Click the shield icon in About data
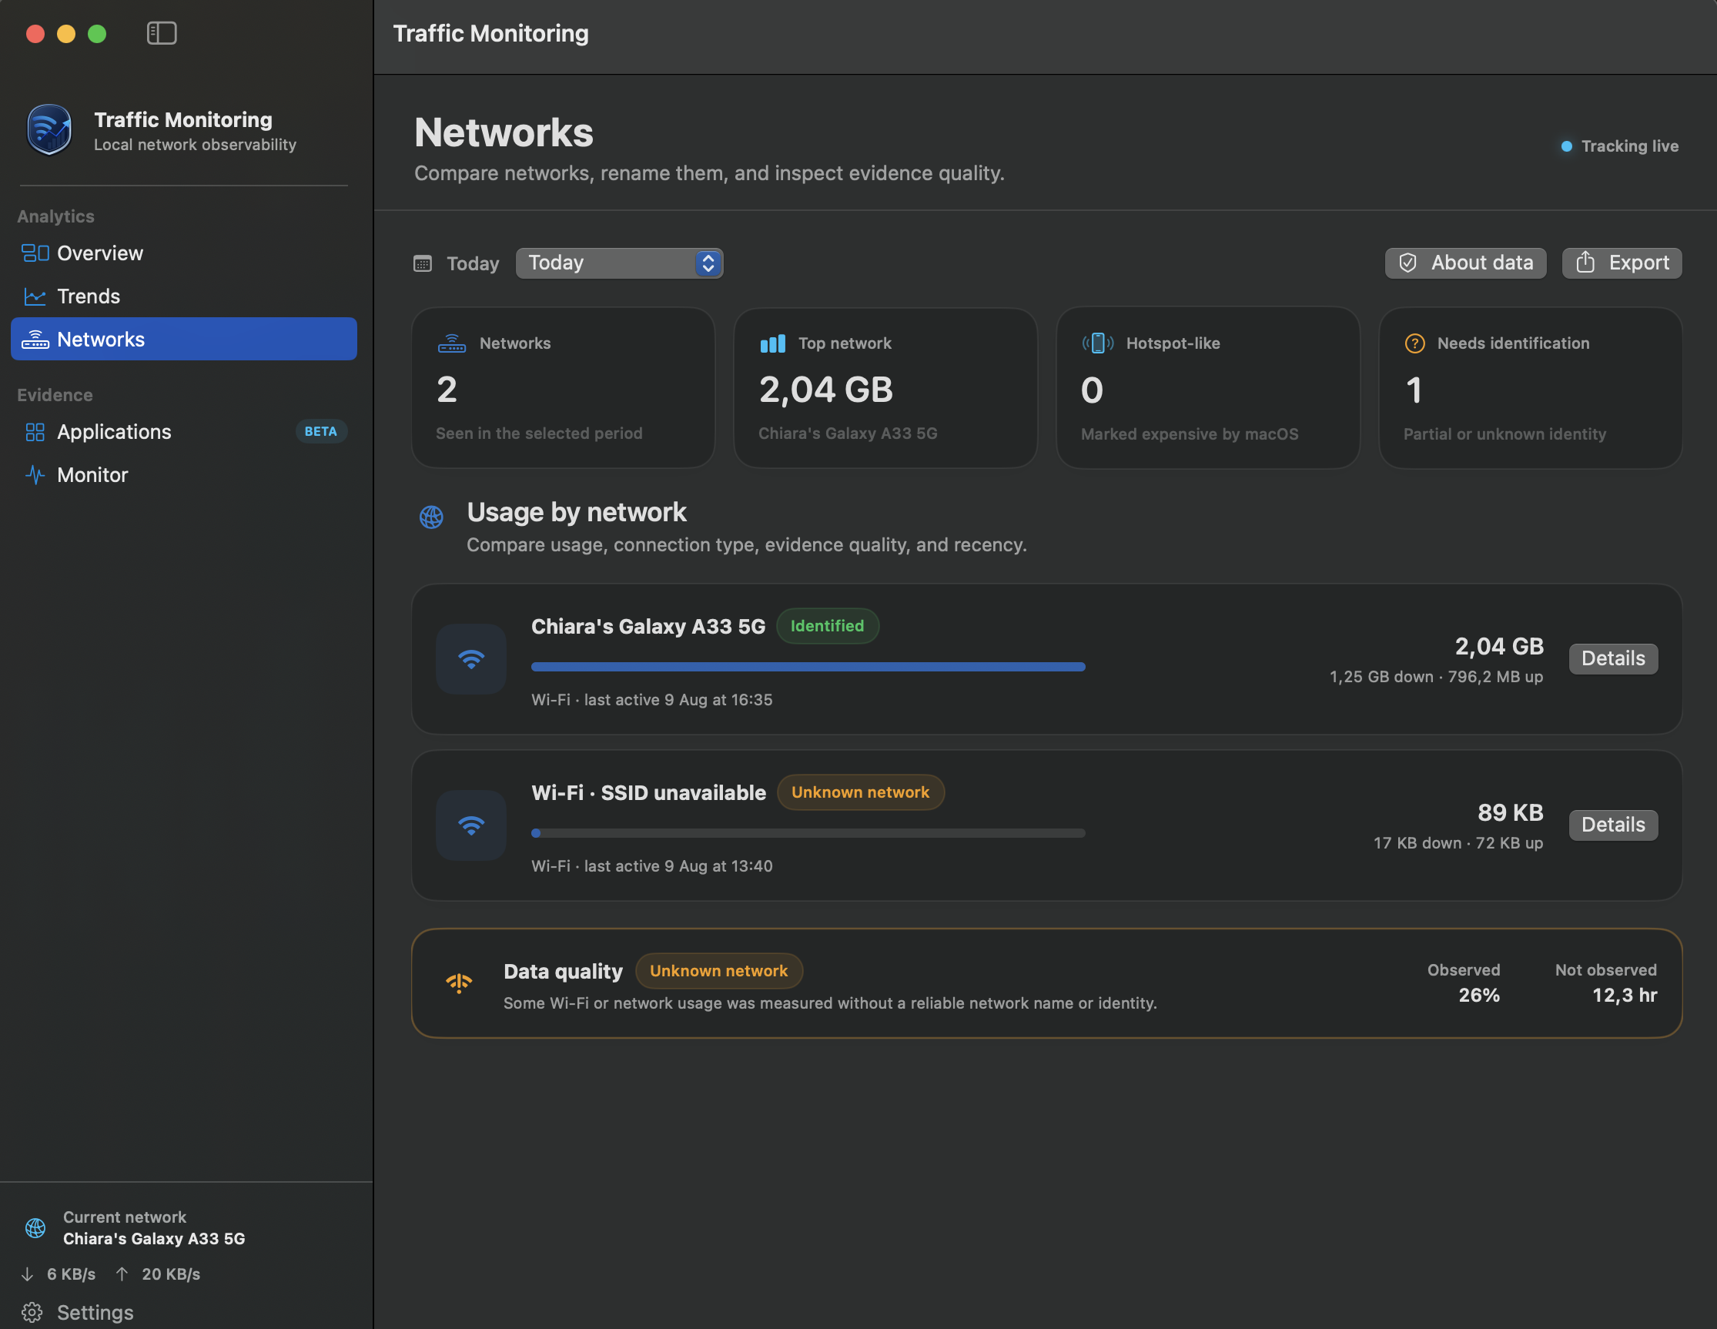1717x1329 pixels. pyautogui.click(x=1408, y=263)
